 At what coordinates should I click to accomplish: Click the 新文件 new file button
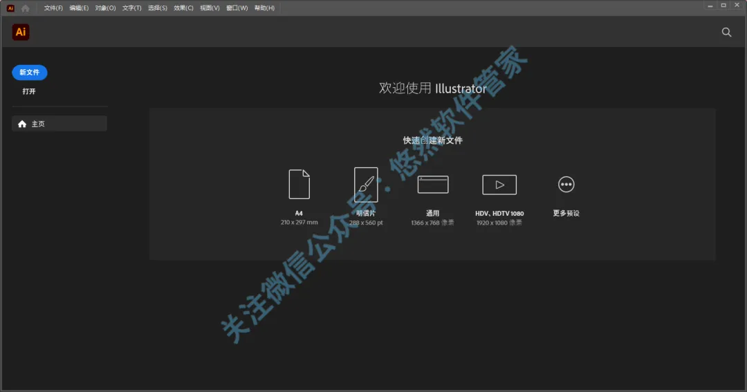click(30, 73)
